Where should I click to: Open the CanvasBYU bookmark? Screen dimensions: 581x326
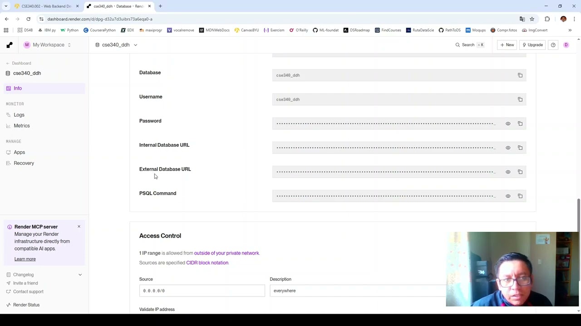[246, 30]
